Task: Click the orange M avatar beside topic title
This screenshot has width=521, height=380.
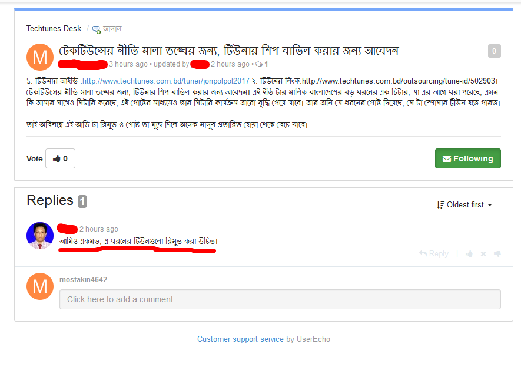Action: pos(40,57)
